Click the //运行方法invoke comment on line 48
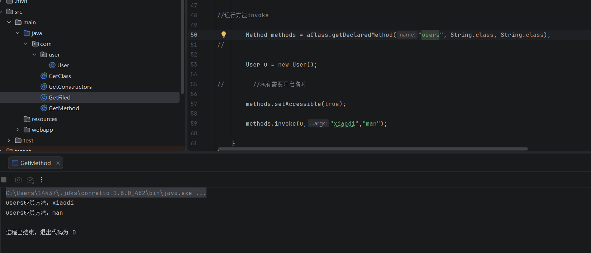 243,15
